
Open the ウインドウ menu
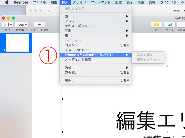click(x=168, y=2)
